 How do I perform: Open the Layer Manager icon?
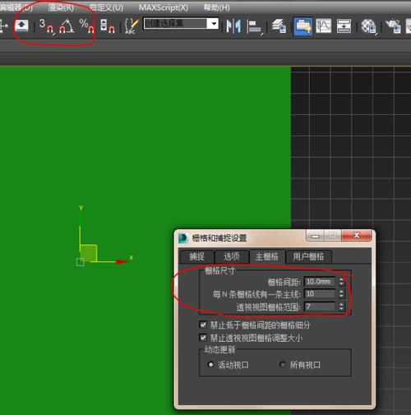[x=279, y=26]
